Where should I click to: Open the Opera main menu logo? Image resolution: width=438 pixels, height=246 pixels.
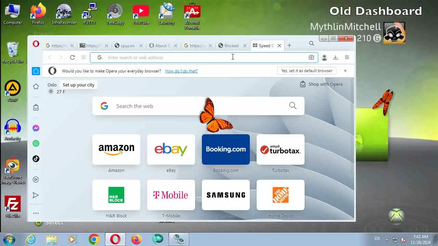[36, 44]
